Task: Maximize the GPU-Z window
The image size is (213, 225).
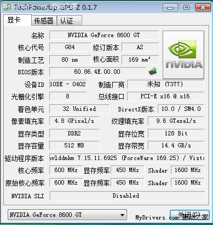Action: point(186,8)
